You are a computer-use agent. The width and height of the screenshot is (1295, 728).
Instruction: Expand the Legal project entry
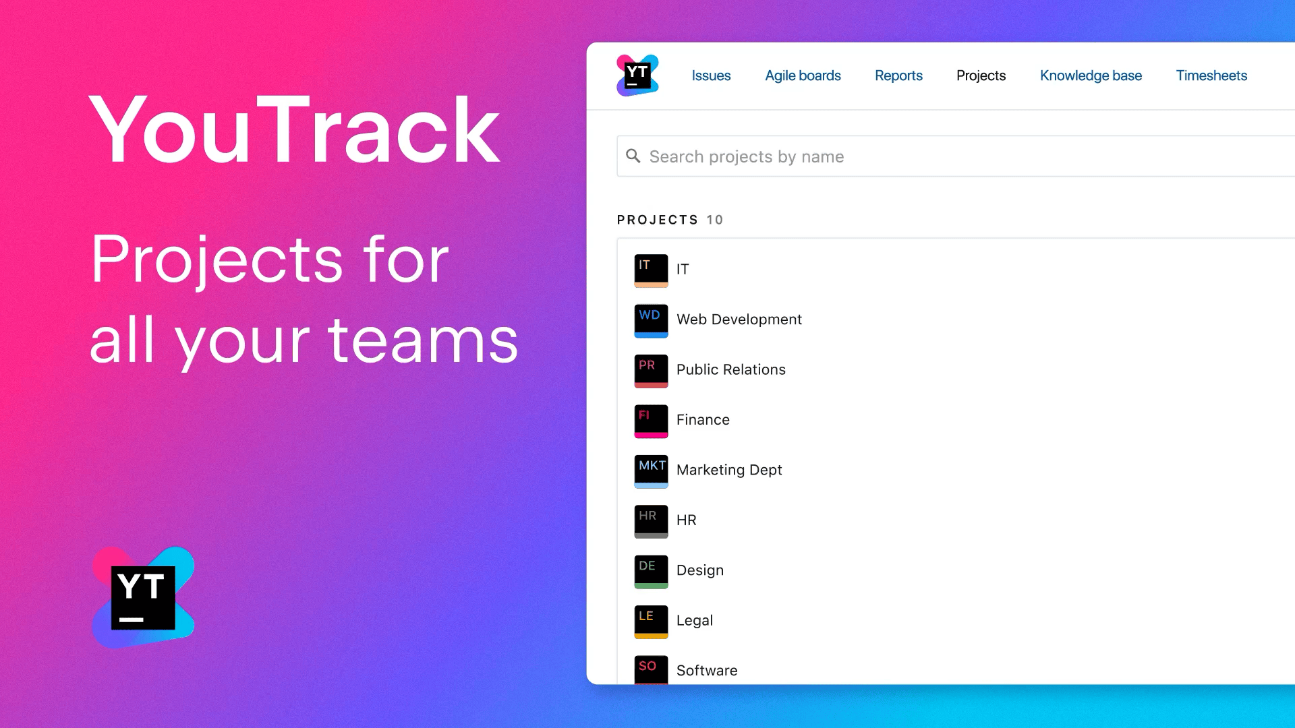[695, 619]
